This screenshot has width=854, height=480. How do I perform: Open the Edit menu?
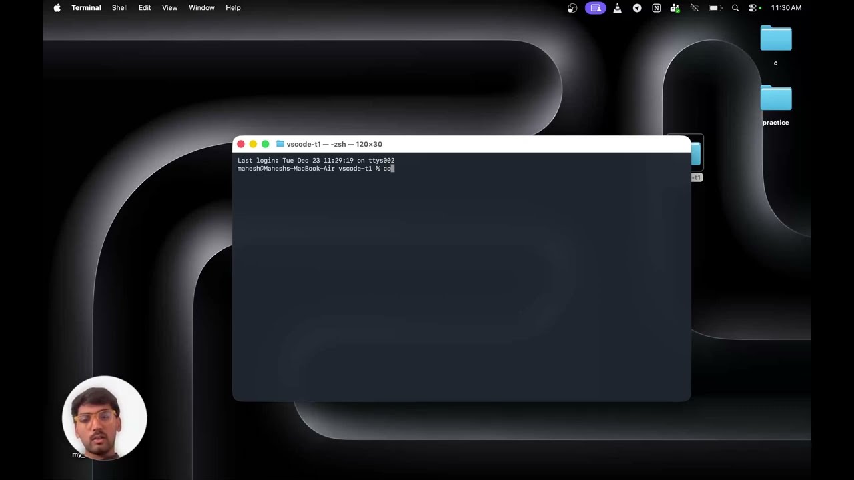coord(145,8)
